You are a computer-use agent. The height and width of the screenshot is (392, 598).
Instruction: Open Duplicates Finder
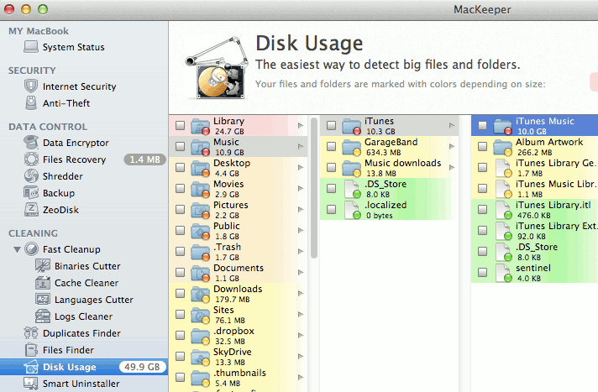click(81, 333)
